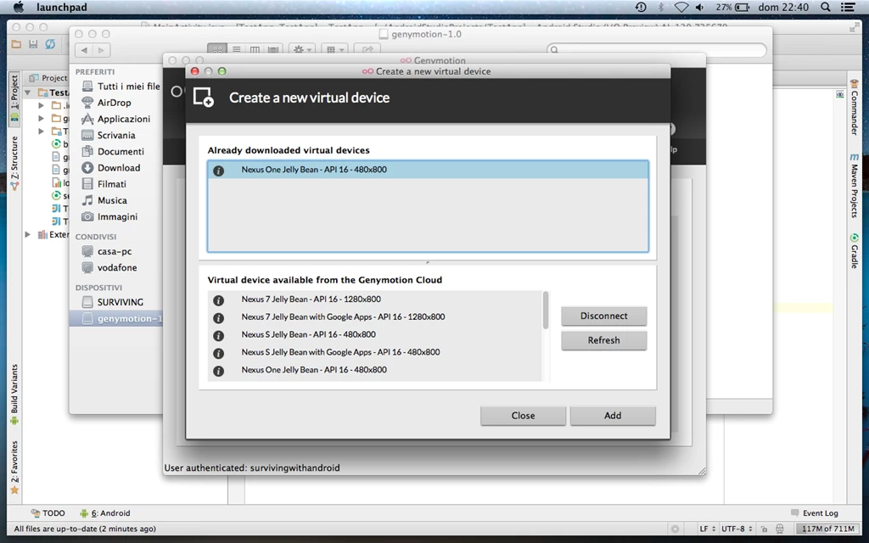The width and height of the screenshot is (869, 543).
Task: Select Nexus 7 Jelly Bean with Google Apps row
Action: click(x=374, y=317)
